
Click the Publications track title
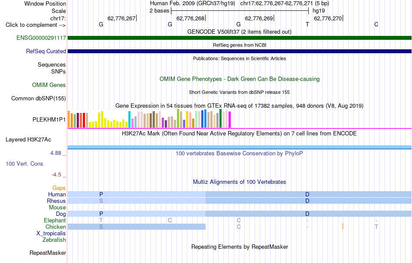(x=239, y=58)
